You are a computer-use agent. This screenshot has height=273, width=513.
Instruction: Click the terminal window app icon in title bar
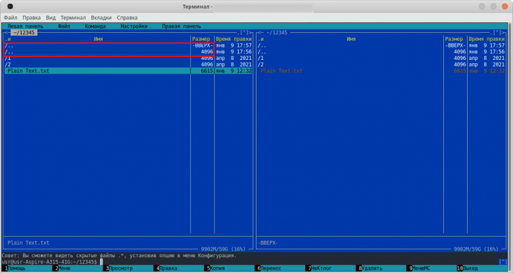coord(10,6)
